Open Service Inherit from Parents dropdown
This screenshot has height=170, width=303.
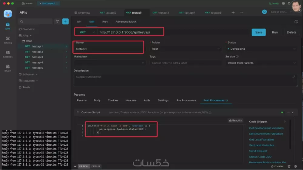pos(261,63)
